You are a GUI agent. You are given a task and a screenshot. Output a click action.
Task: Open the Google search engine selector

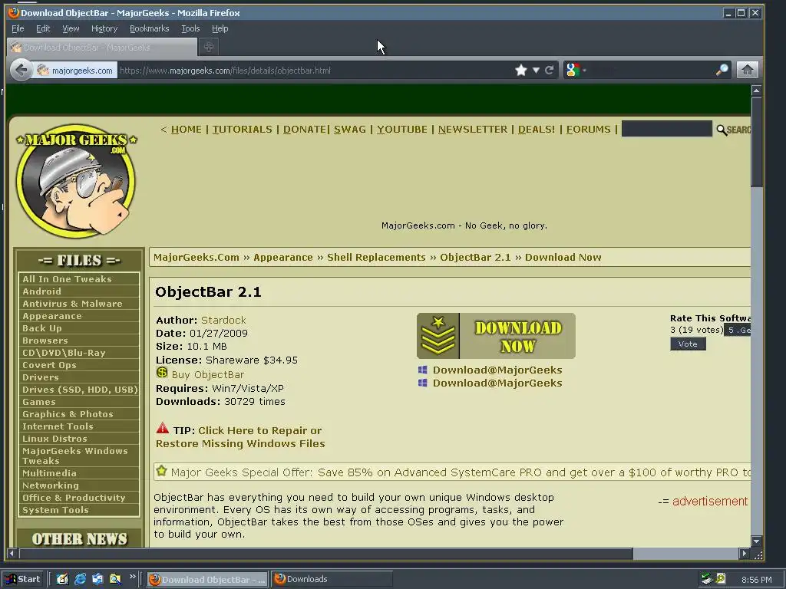tap(575, 70)
